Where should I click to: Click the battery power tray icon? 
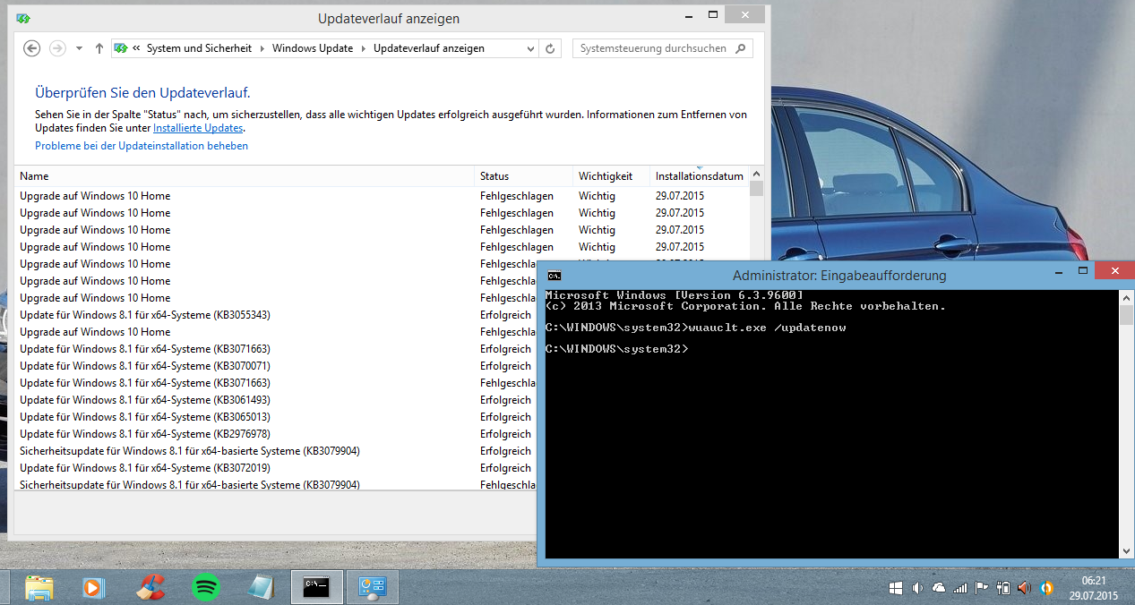pos(1003,588)
